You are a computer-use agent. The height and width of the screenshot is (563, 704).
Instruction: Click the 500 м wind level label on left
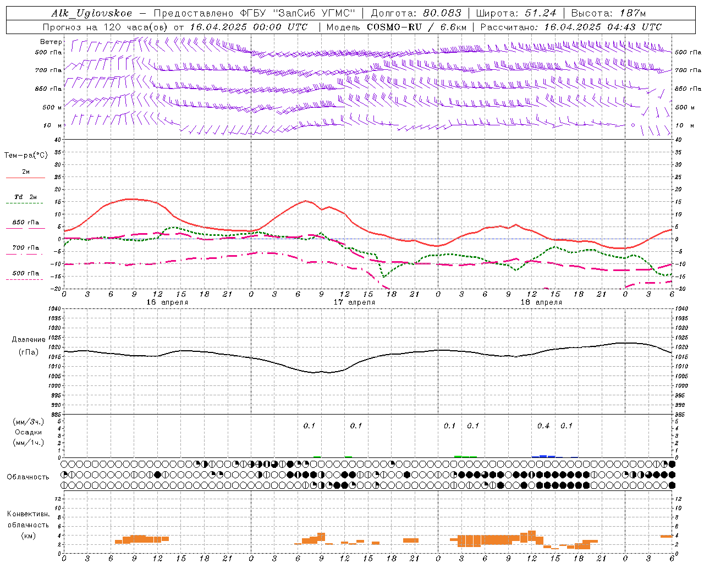pyautogui.click(x=52, y=107)
